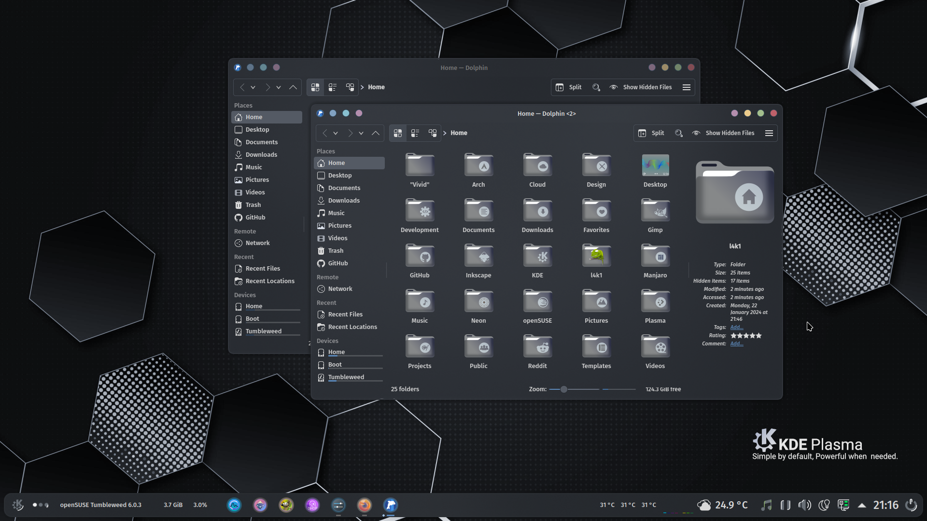Open the Templates folder icon
This screenshot has height=521, width=927.
point(596,347)
